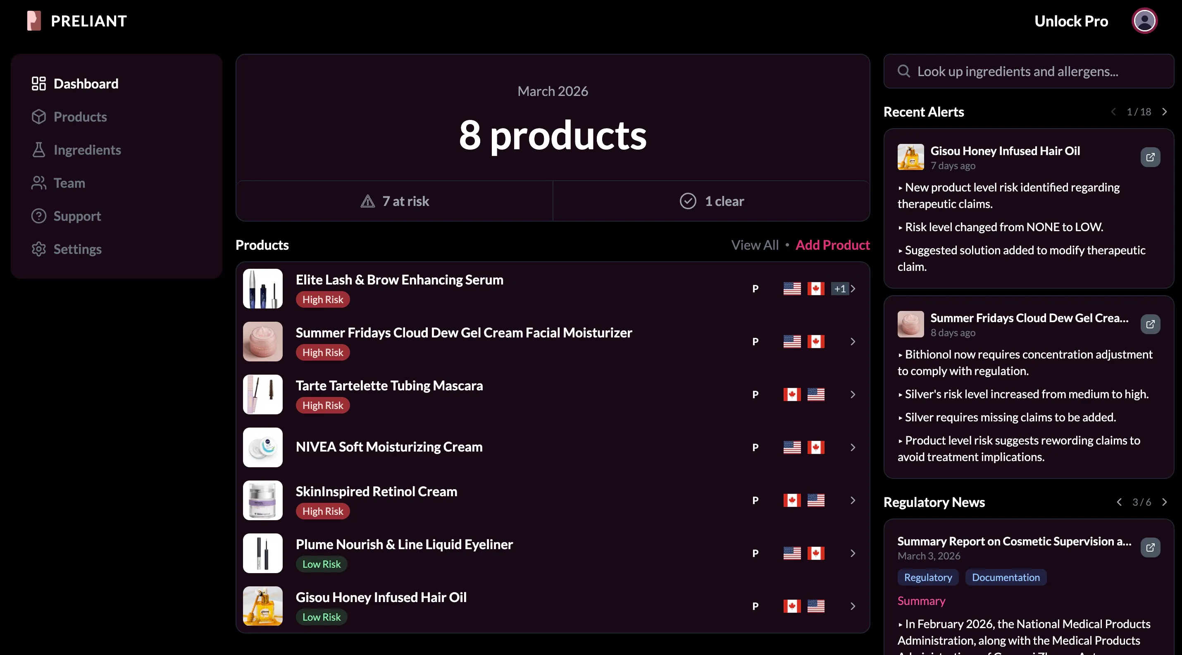This screenshot has height=655, width=1182.
Task: Click Unlock Pro in the header
Action: tap(1071, 21)
